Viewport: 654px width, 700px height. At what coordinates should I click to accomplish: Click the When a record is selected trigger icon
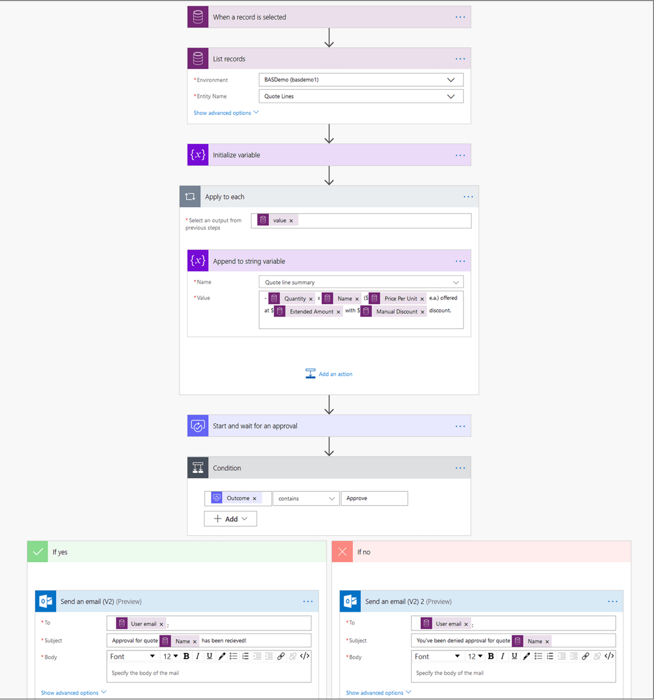198,17
